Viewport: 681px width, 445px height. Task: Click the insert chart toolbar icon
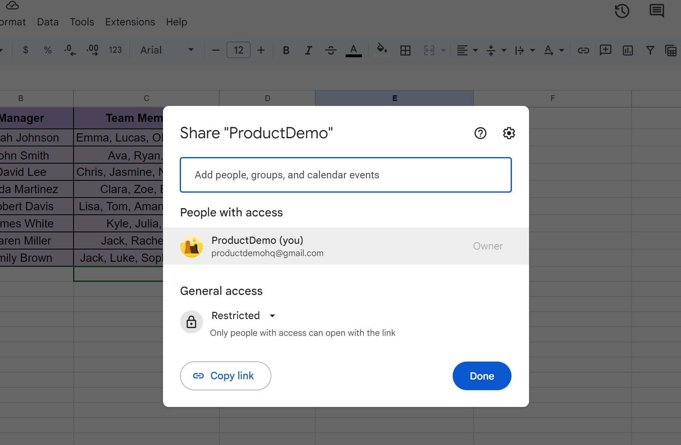click(x=628, y=50)
